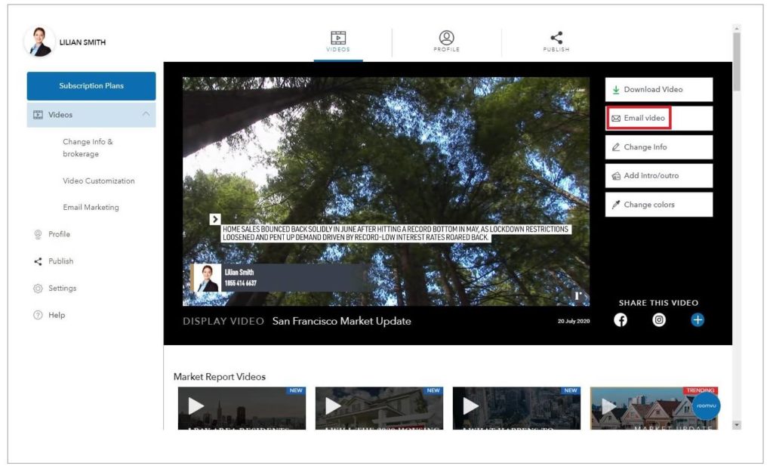This screenshot has height=472, width=773.
Task: Click the Subscription Plans button
Action: click(91, 86)
